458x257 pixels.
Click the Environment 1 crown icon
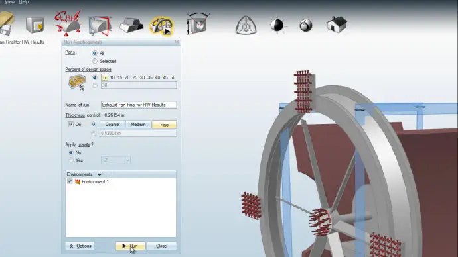[x=78, y=181]
